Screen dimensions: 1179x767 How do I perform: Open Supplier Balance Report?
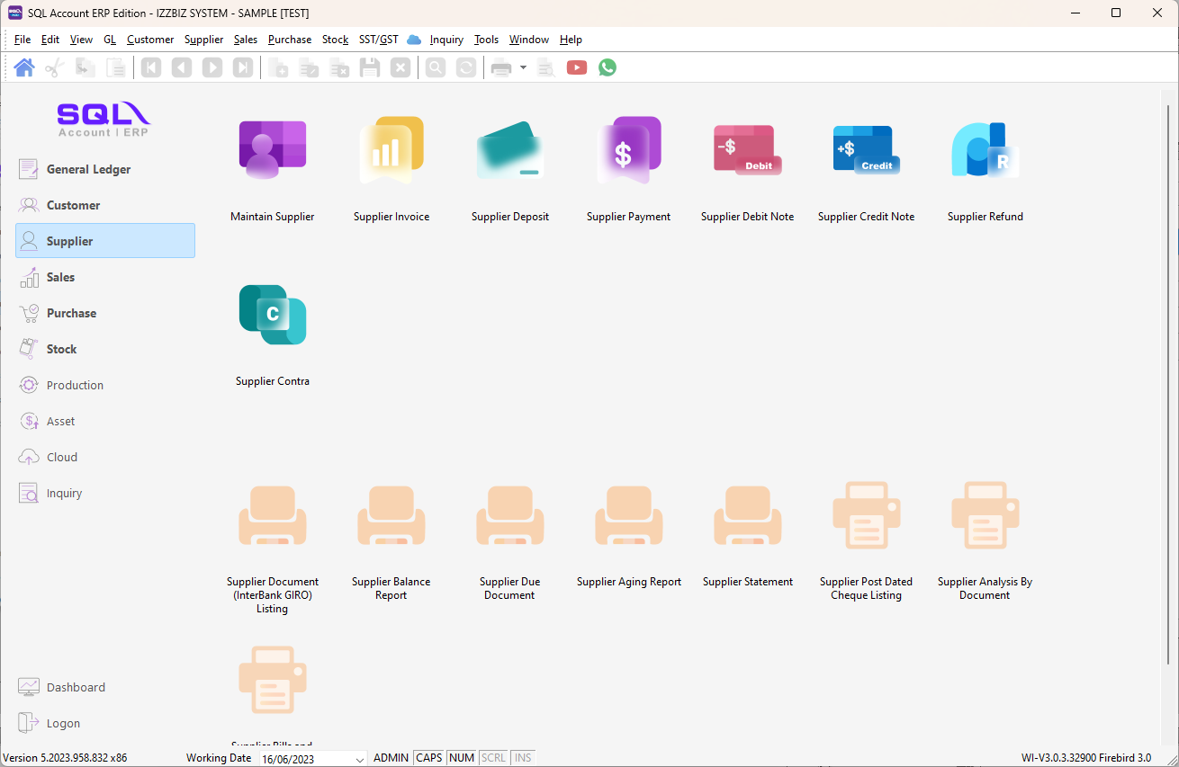pyautogui.click(x=391, y=515)
